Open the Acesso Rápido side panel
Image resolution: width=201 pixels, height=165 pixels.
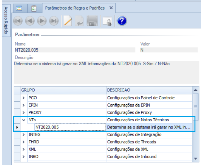[6, 20]
